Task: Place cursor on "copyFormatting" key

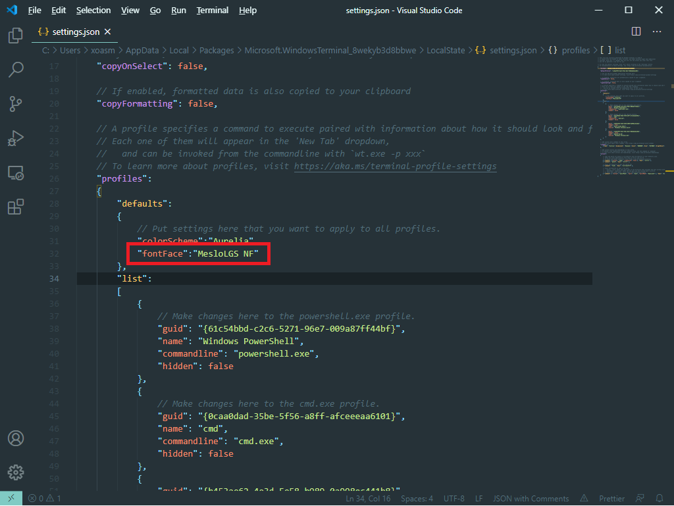Action: coord(137,103)
